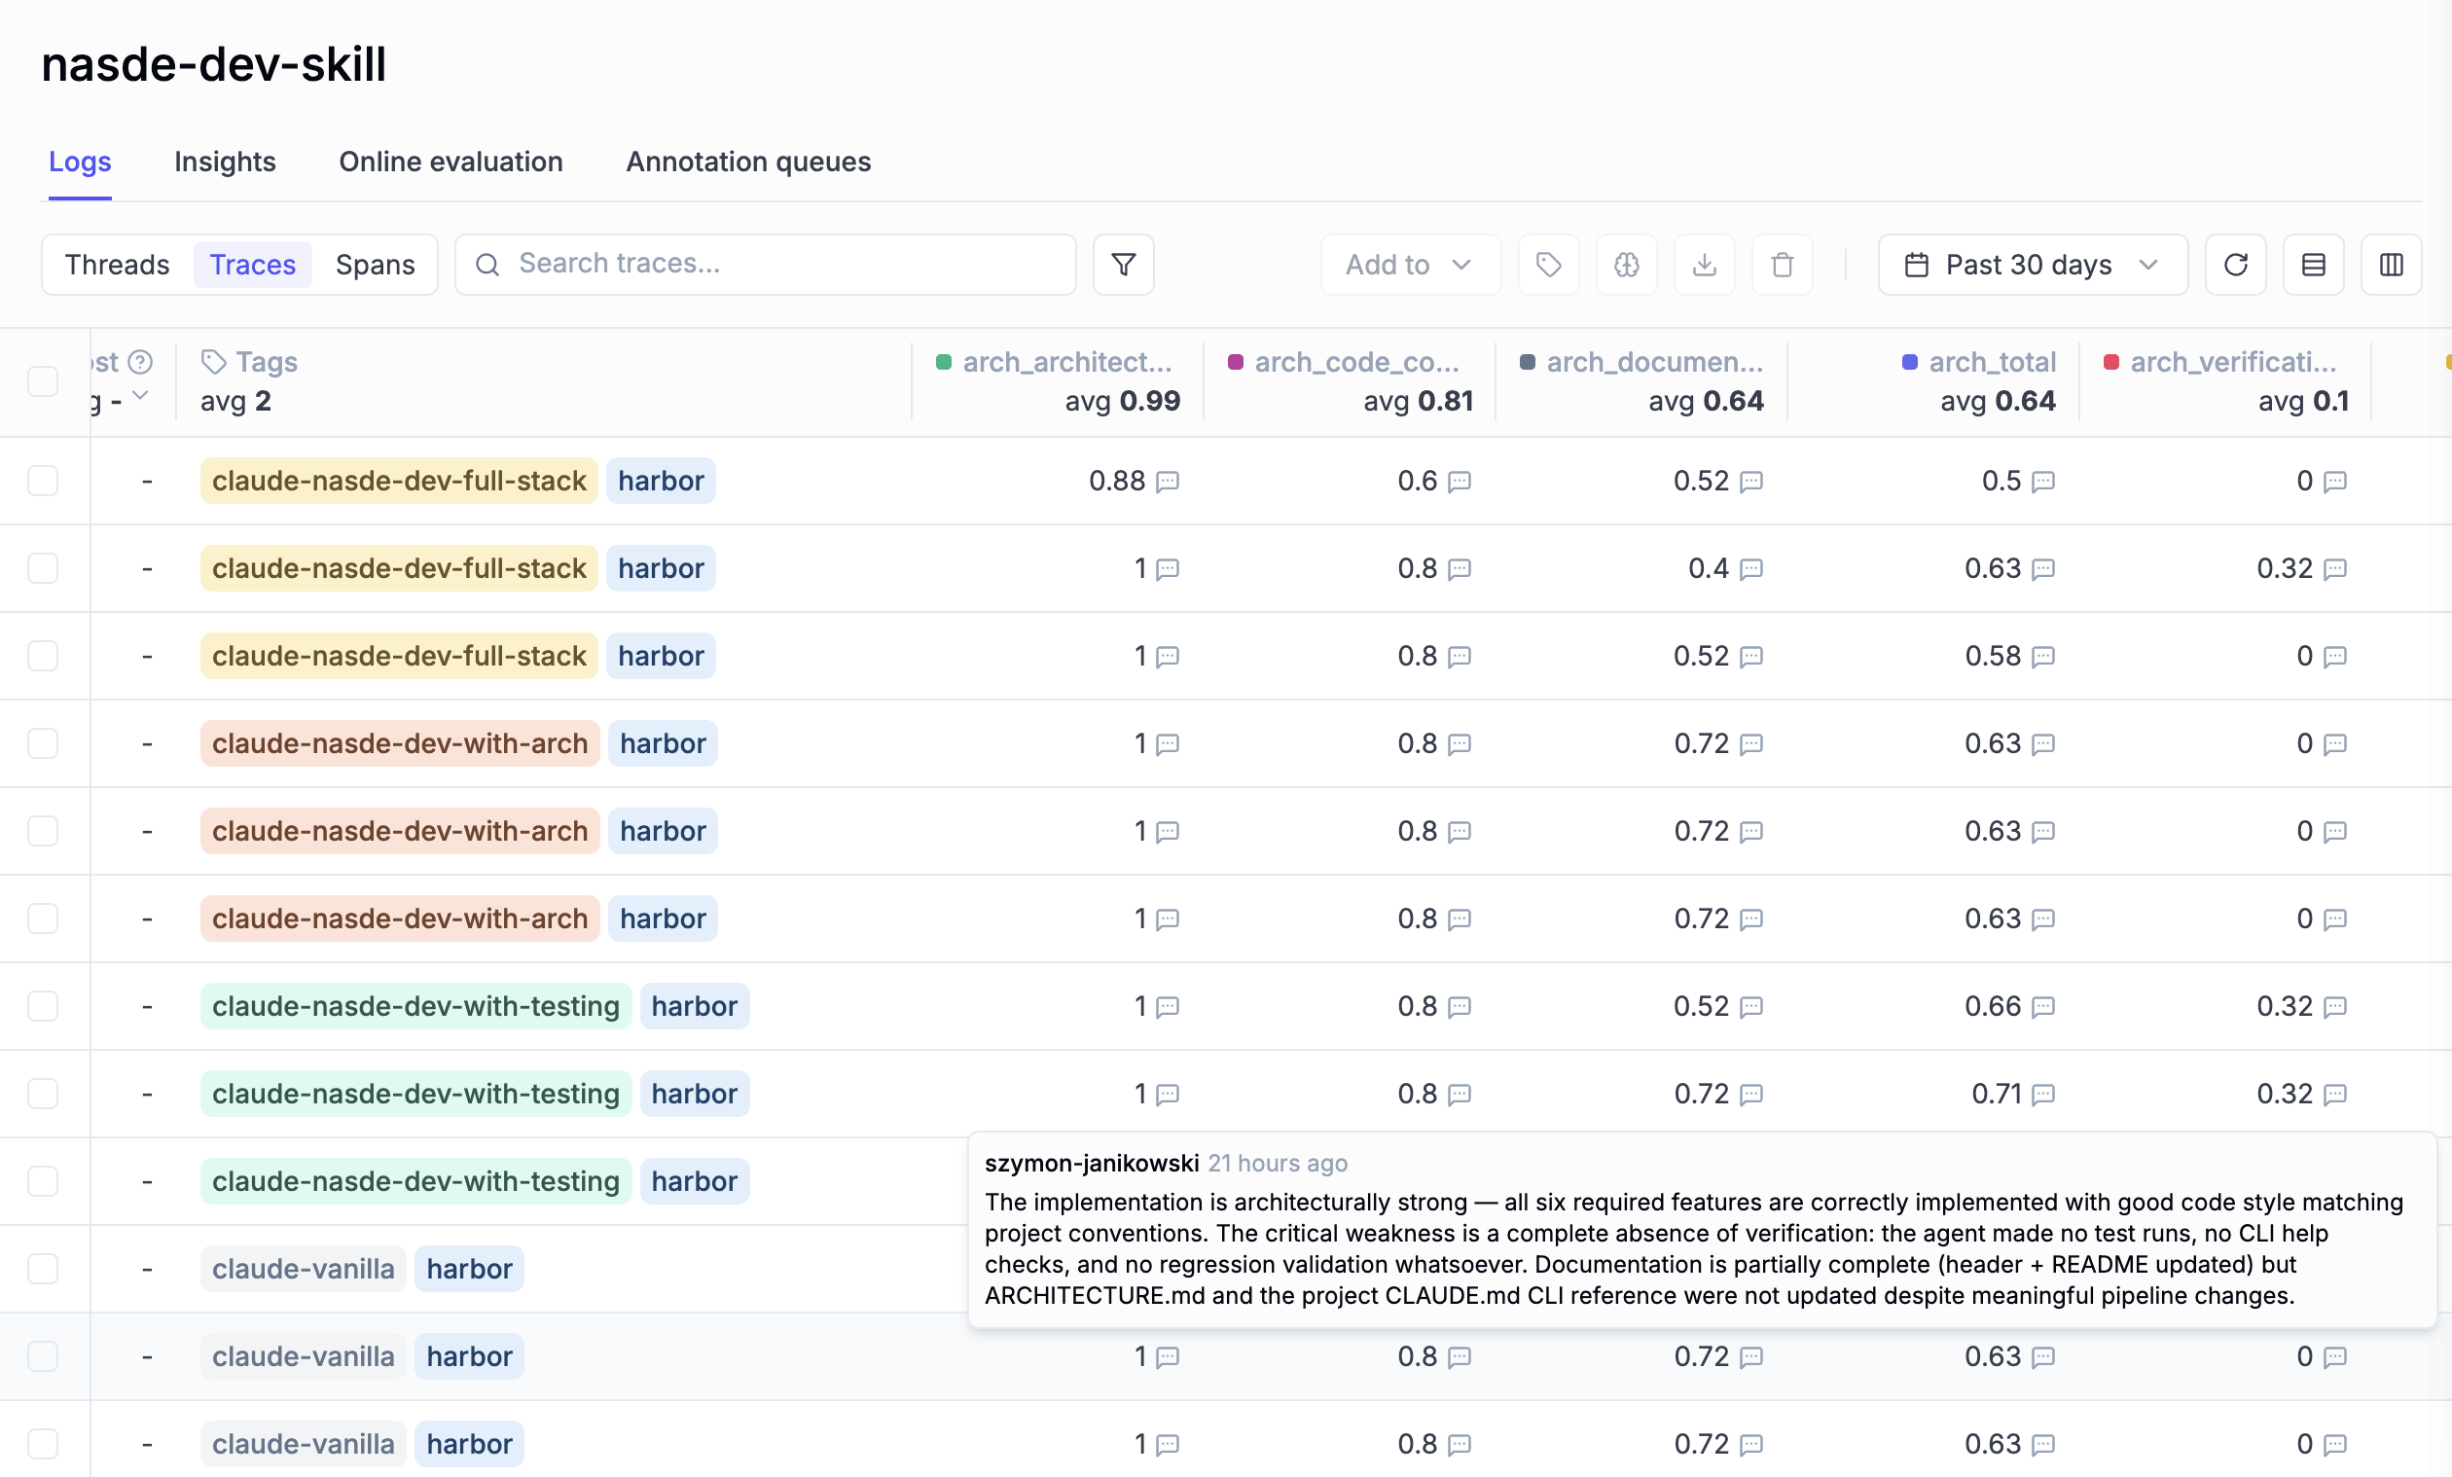Open the sort chevron in first column header
Screen dimensions: 2452x1477
(140, 399)
